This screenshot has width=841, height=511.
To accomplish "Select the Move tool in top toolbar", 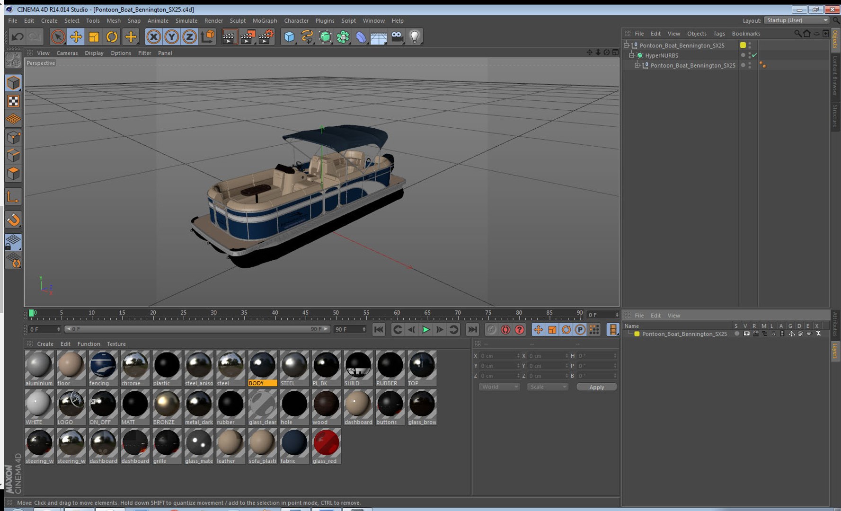I will click(x=76, y=36).
